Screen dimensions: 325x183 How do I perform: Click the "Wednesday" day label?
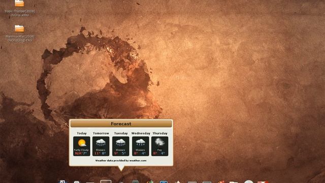pyautogui.click(x=141, y=133)
